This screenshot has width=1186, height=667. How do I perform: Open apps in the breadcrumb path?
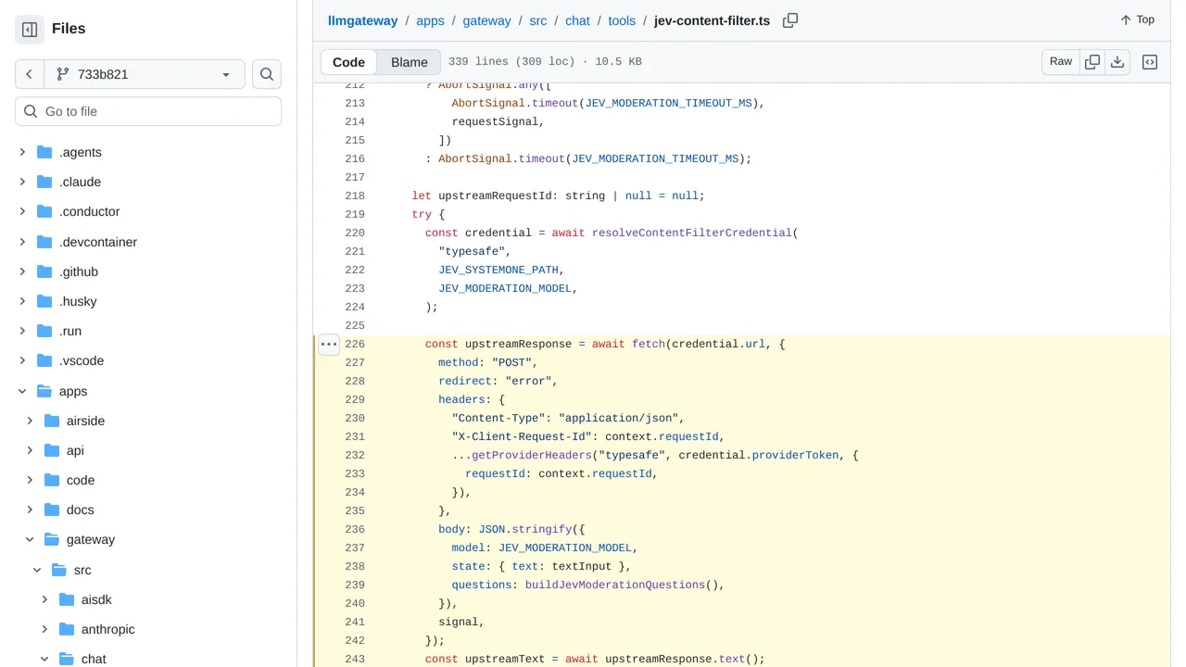tap(430, 20)
